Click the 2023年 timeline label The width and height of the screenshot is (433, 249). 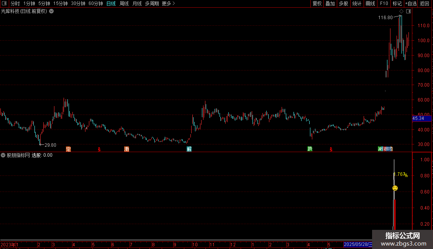point(8,244)
